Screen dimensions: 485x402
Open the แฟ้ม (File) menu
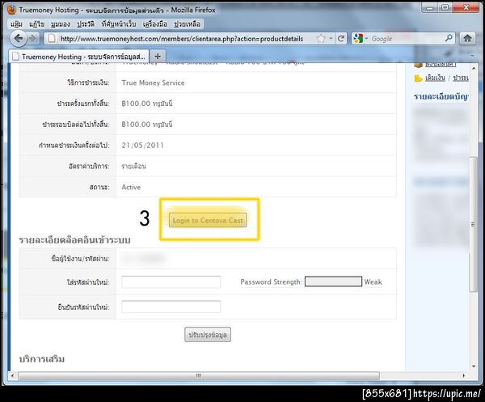(16, 23)
